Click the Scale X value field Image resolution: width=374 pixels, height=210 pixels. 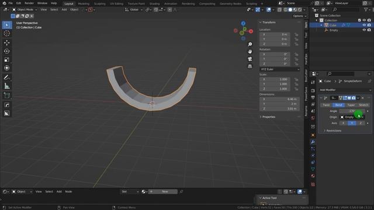[275, 79]
